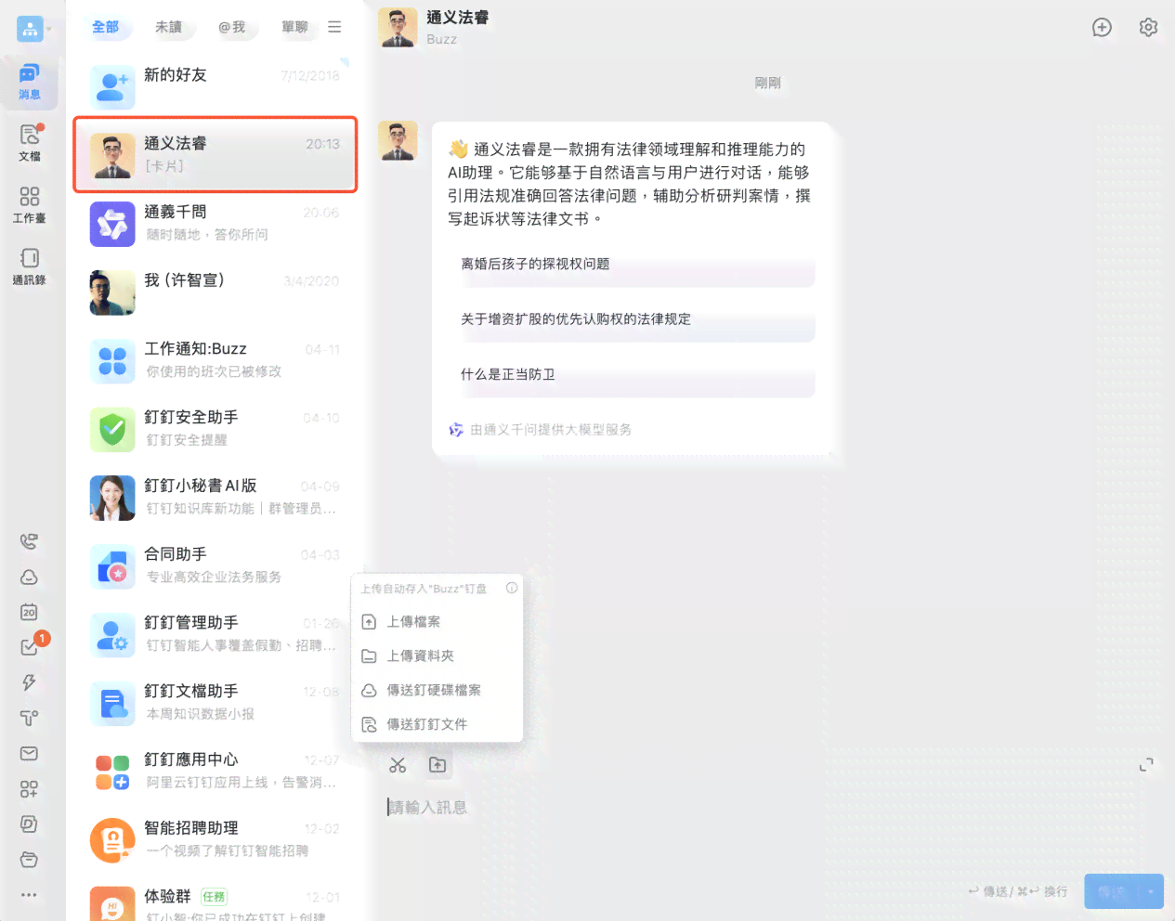Click the organization avatar icon at sidebar top
Screen dimensions: 1175x921
coord(30,29)
